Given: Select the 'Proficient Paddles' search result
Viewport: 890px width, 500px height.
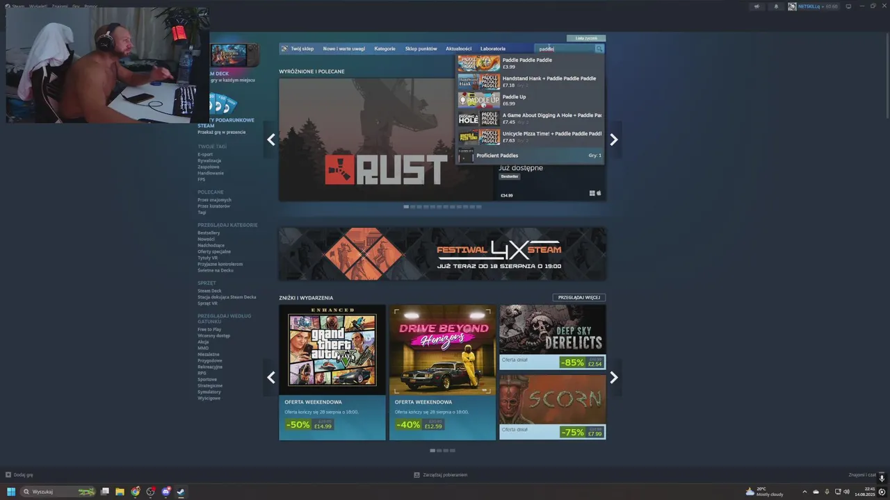Looking at the screenshot, I should pyautogui.click(x=531, y=156).
